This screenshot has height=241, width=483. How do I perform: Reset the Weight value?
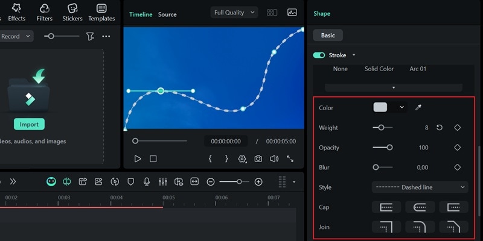pos(440,128)
